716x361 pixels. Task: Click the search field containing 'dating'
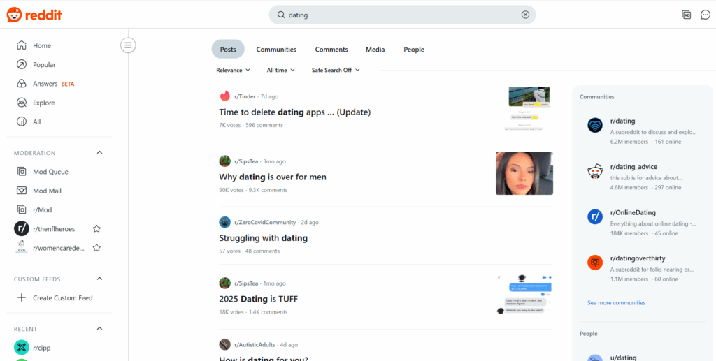tap(399, 15)
